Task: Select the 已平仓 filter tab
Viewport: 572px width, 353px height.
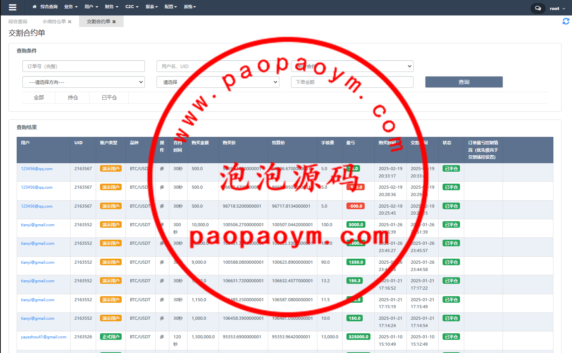Action: coord(109,97)
